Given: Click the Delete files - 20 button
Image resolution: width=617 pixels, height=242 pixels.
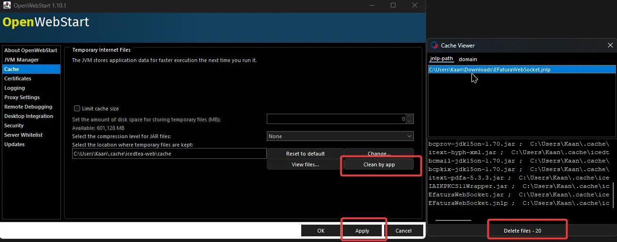Looking at the screenshot, I should click(522, 231).
